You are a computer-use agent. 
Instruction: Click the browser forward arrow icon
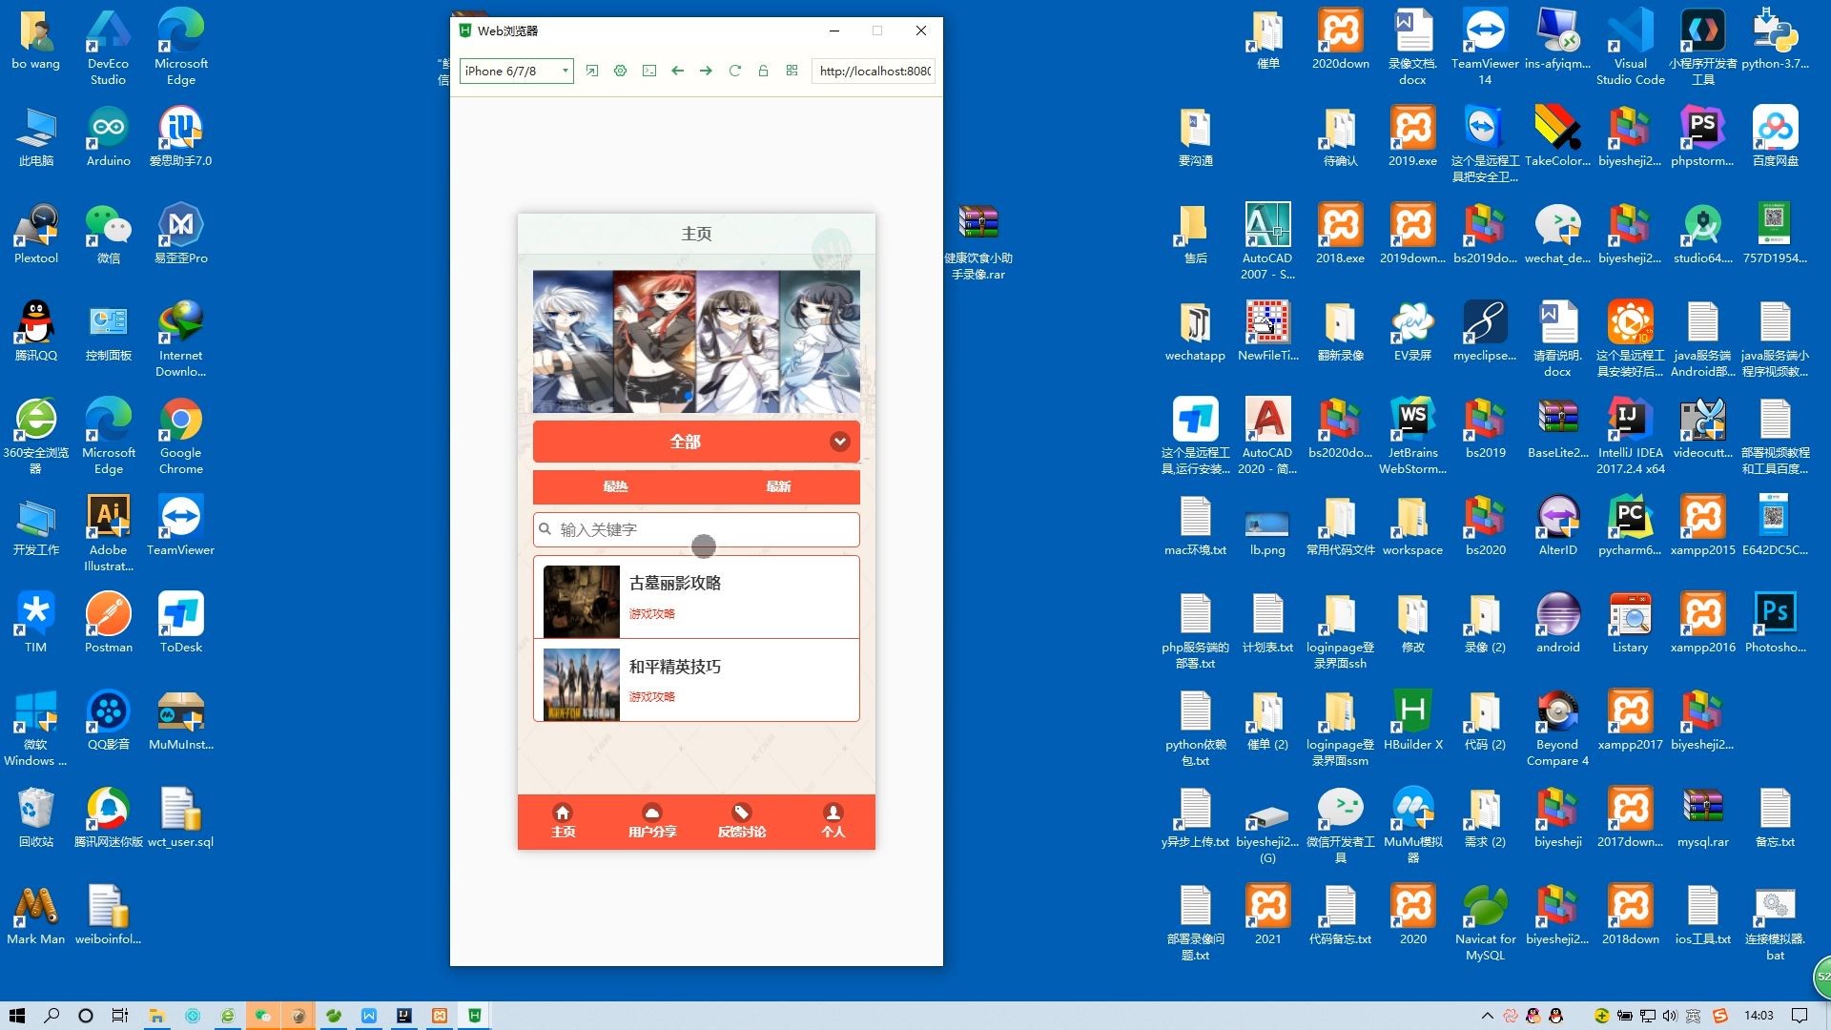[706, 71]
